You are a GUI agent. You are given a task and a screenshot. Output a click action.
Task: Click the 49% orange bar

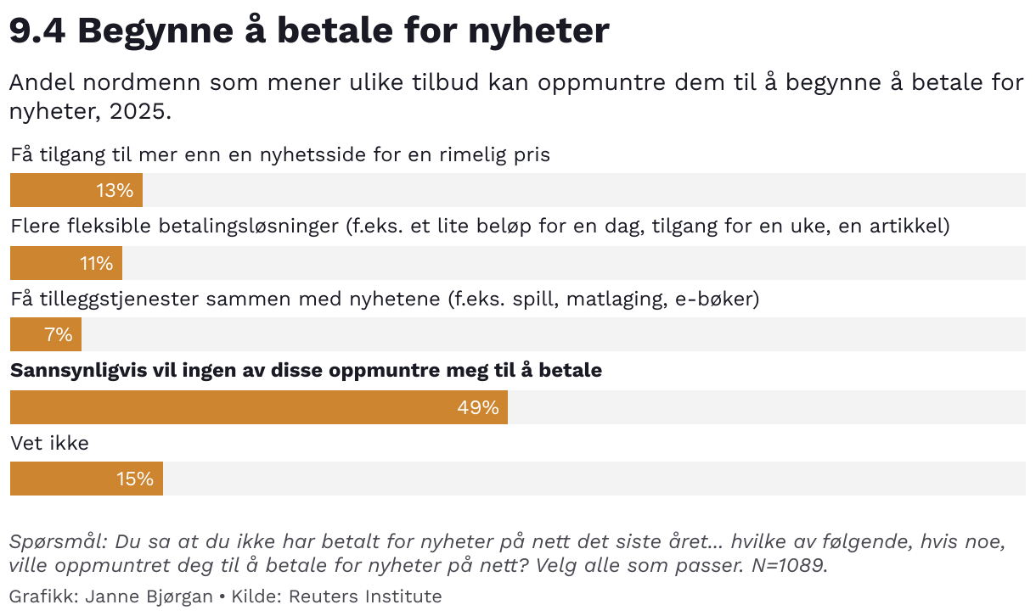point(259,407)
